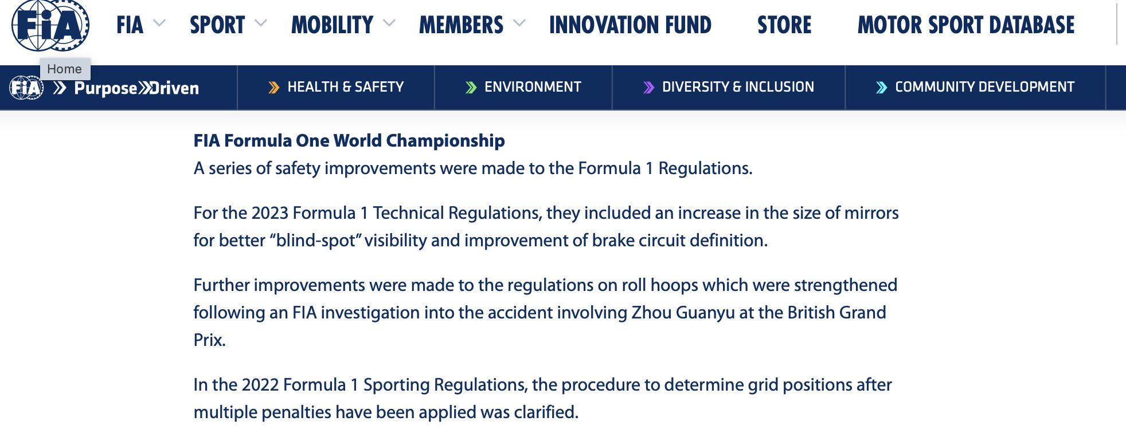Open the DIVERSITY & INCLUSION section

click(729, 87)
